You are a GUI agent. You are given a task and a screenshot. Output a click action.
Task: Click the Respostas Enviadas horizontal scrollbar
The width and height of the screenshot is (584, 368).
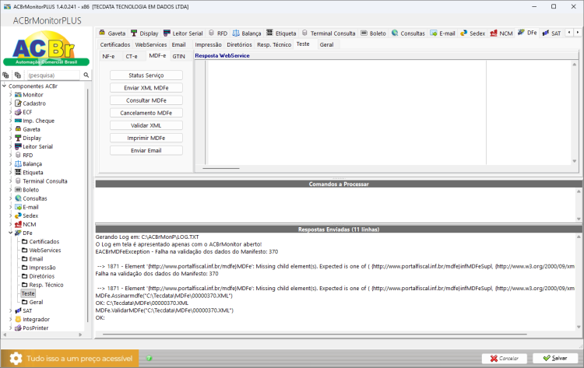point(315,334)
